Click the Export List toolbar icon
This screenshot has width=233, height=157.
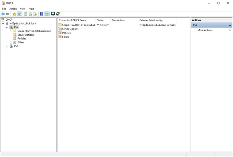point(35,14)
